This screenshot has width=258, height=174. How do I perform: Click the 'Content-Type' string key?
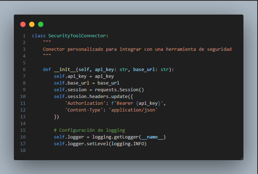coord(84,110)
